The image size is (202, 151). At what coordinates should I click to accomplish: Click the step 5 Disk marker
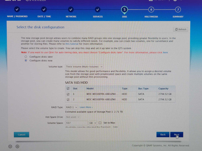coord(124,10)
